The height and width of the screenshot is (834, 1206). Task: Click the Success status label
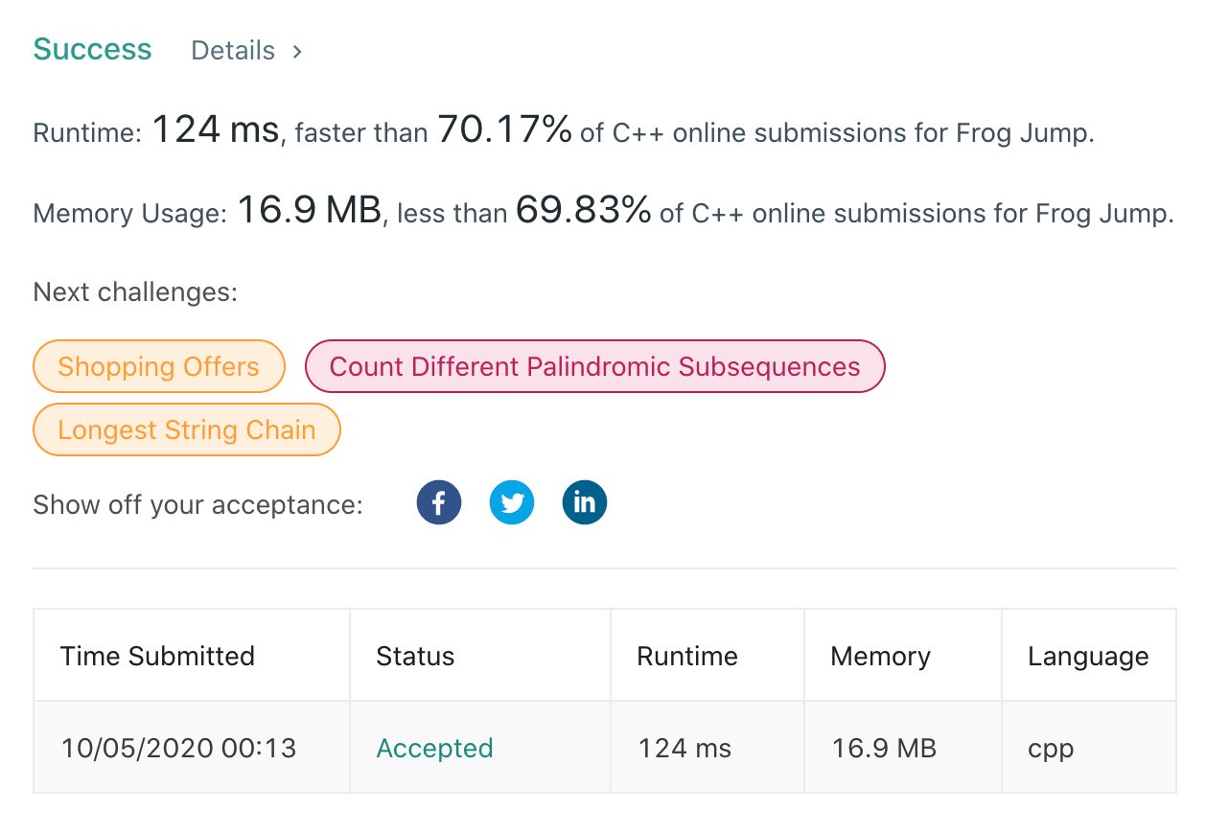[x=92, y=49]
